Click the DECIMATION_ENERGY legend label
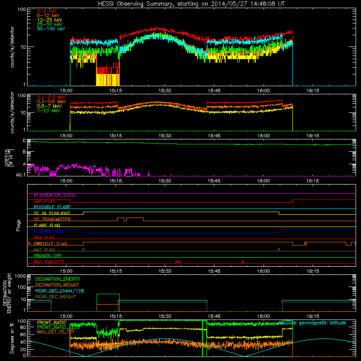361x361 pixels. pyautogui.click(x=58, y=279)
